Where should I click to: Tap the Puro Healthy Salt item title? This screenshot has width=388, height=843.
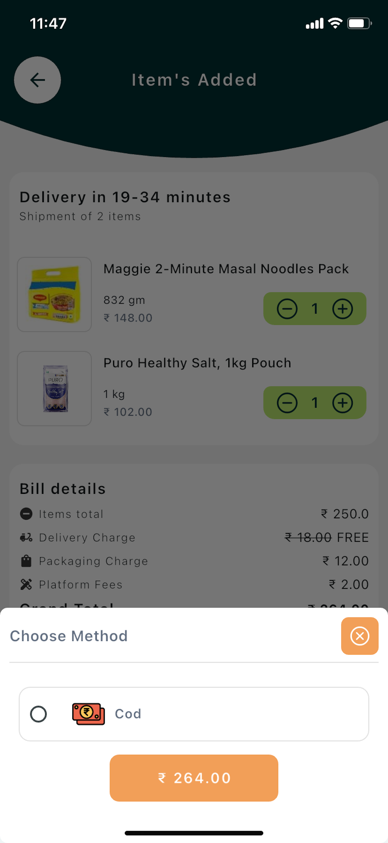(197, 363)
